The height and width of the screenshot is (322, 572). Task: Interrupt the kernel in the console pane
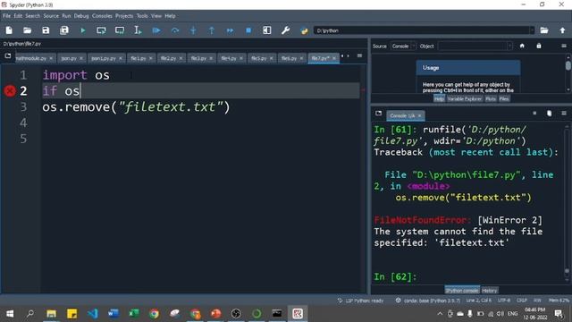coord(534,114)
